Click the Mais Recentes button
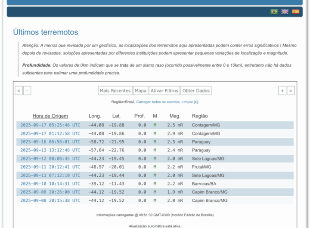This screenshot has height=228, width=310. [x=115, y=91]
